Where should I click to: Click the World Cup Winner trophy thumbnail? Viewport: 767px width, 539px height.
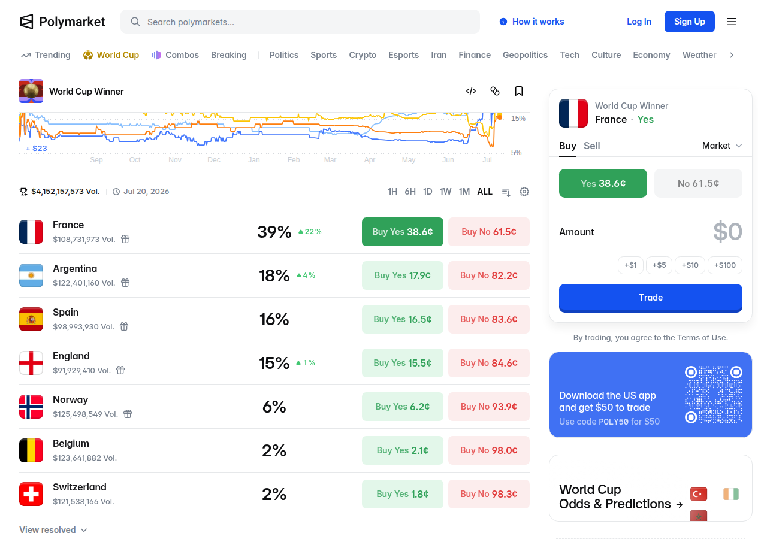[31, 91]
